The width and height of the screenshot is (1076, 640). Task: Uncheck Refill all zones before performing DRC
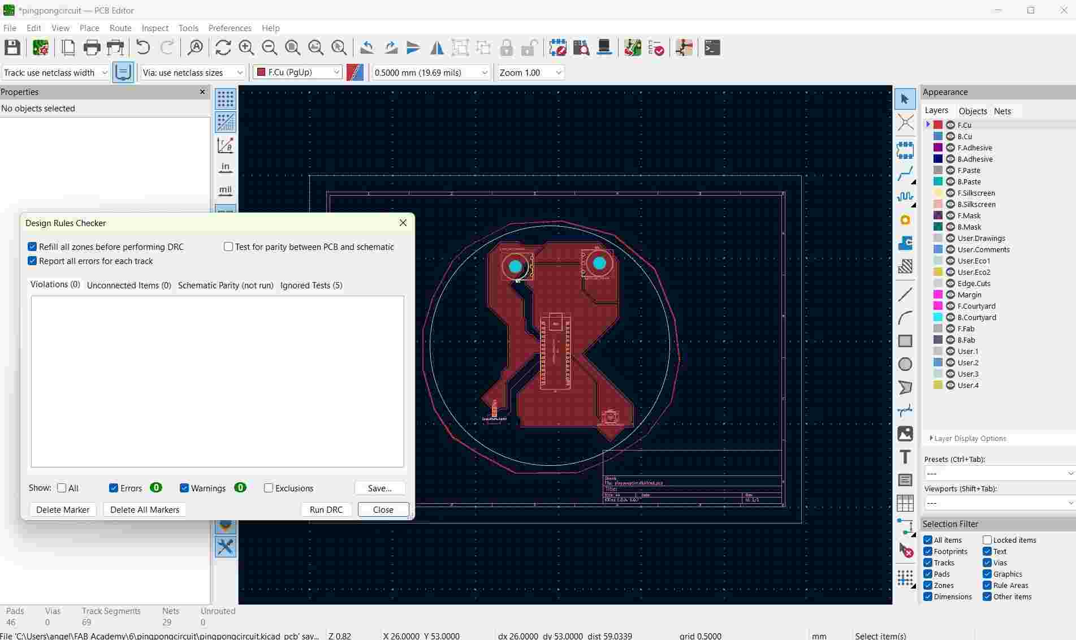[x=32, y=247]
